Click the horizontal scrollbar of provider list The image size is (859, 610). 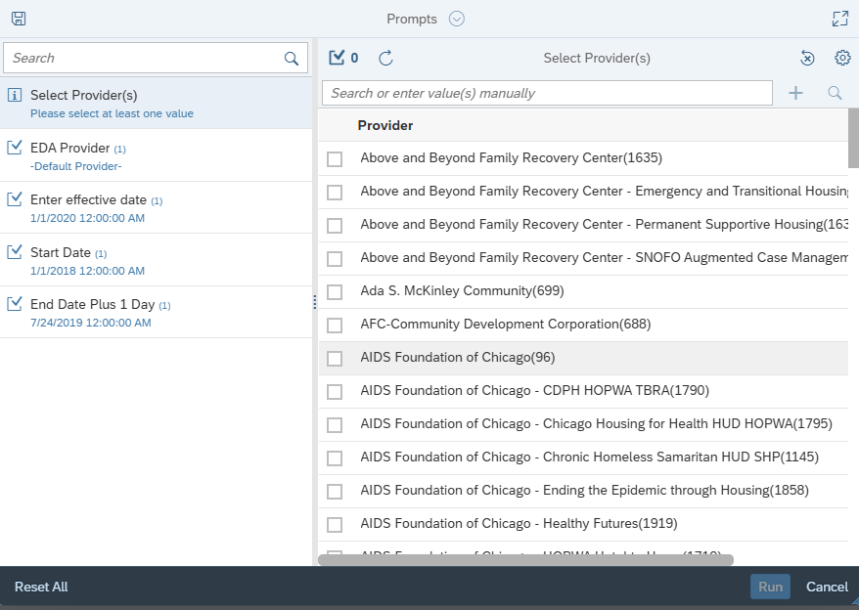point(526,559)
